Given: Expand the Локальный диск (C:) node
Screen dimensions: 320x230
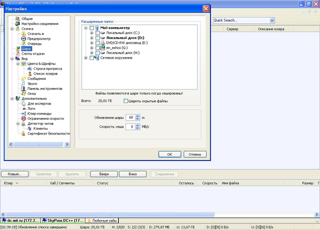Looking at the screenshot, I should tap(92, 33).
